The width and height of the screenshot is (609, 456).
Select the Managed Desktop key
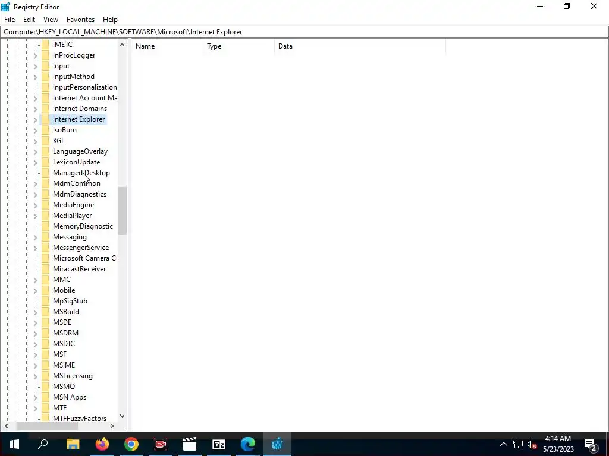click(x=81, y=173)
